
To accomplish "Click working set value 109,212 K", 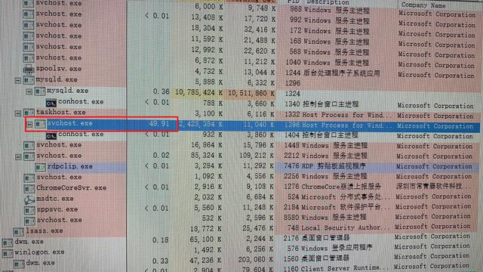I will coord(257,156).
